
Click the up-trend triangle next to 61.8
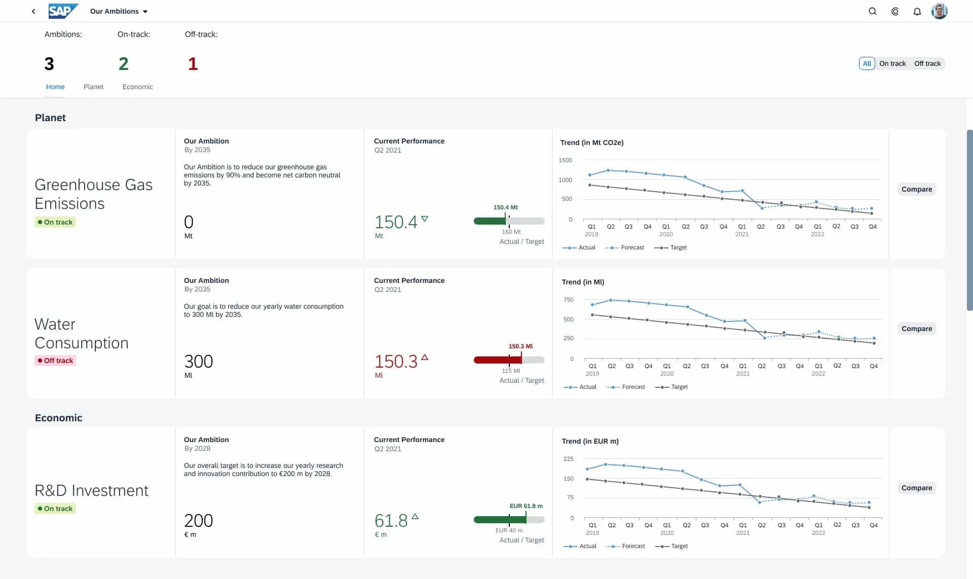click(x=415, y=517)
